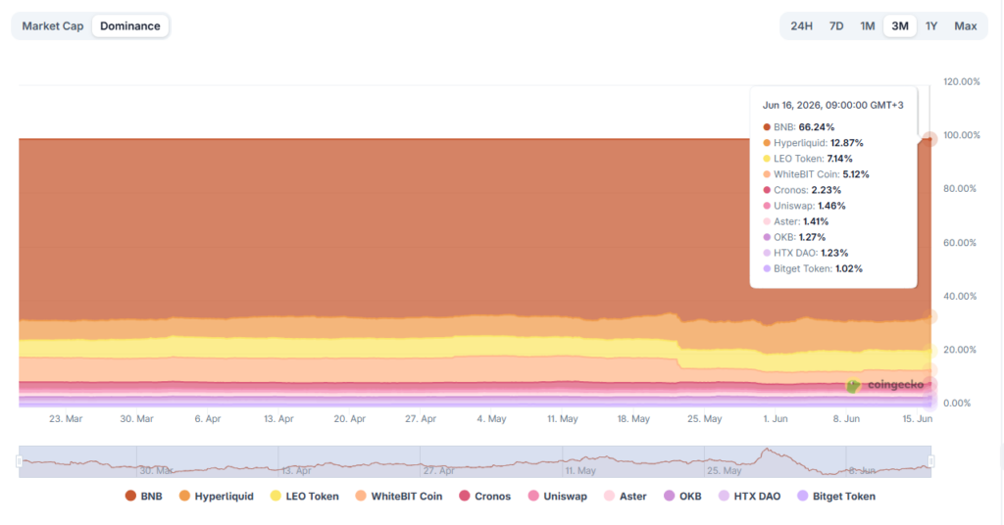1004x525 pixels.
Task: Toggle OKB series in chart legend
Action: pyautogui.click(x=682, y=497)
